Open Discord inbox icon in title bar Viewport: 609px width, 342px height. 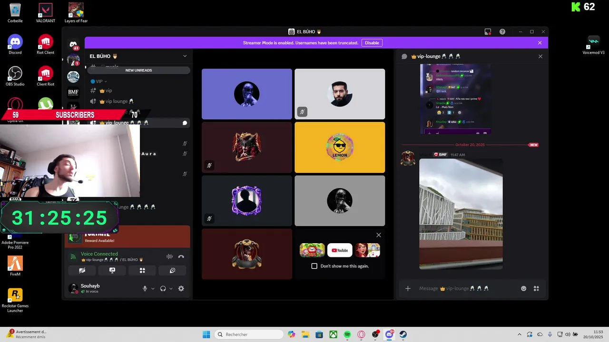[x=488, y=32]
